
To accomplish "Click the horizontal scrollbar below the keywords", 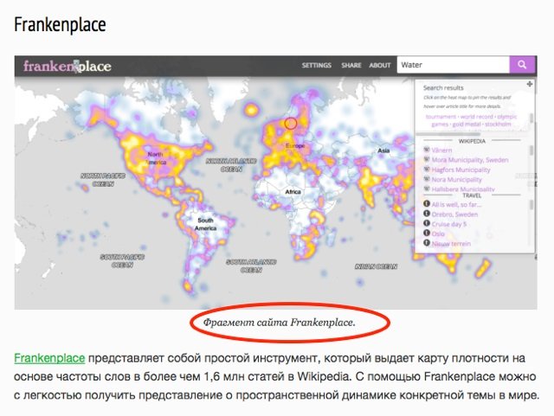I will pos(450,134).
